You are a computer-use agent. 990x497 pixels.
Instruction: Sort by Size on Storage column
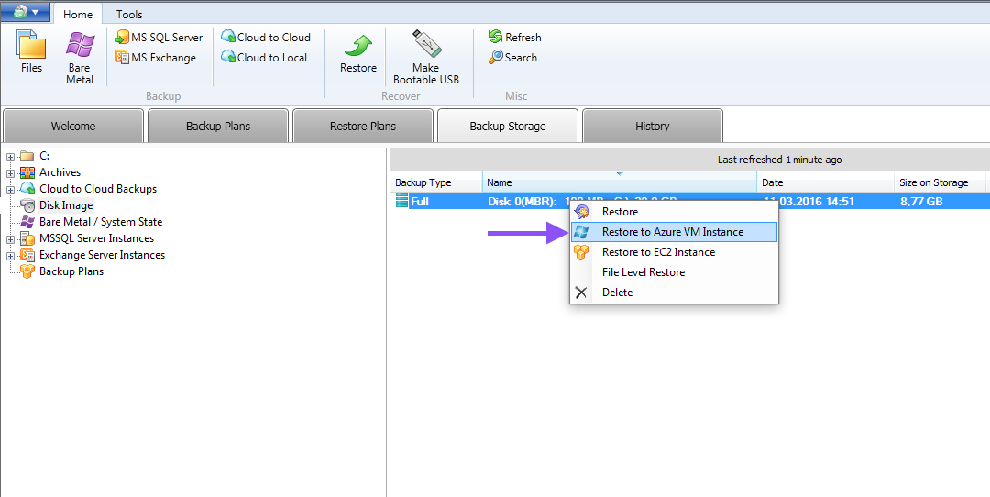(940, 182)
